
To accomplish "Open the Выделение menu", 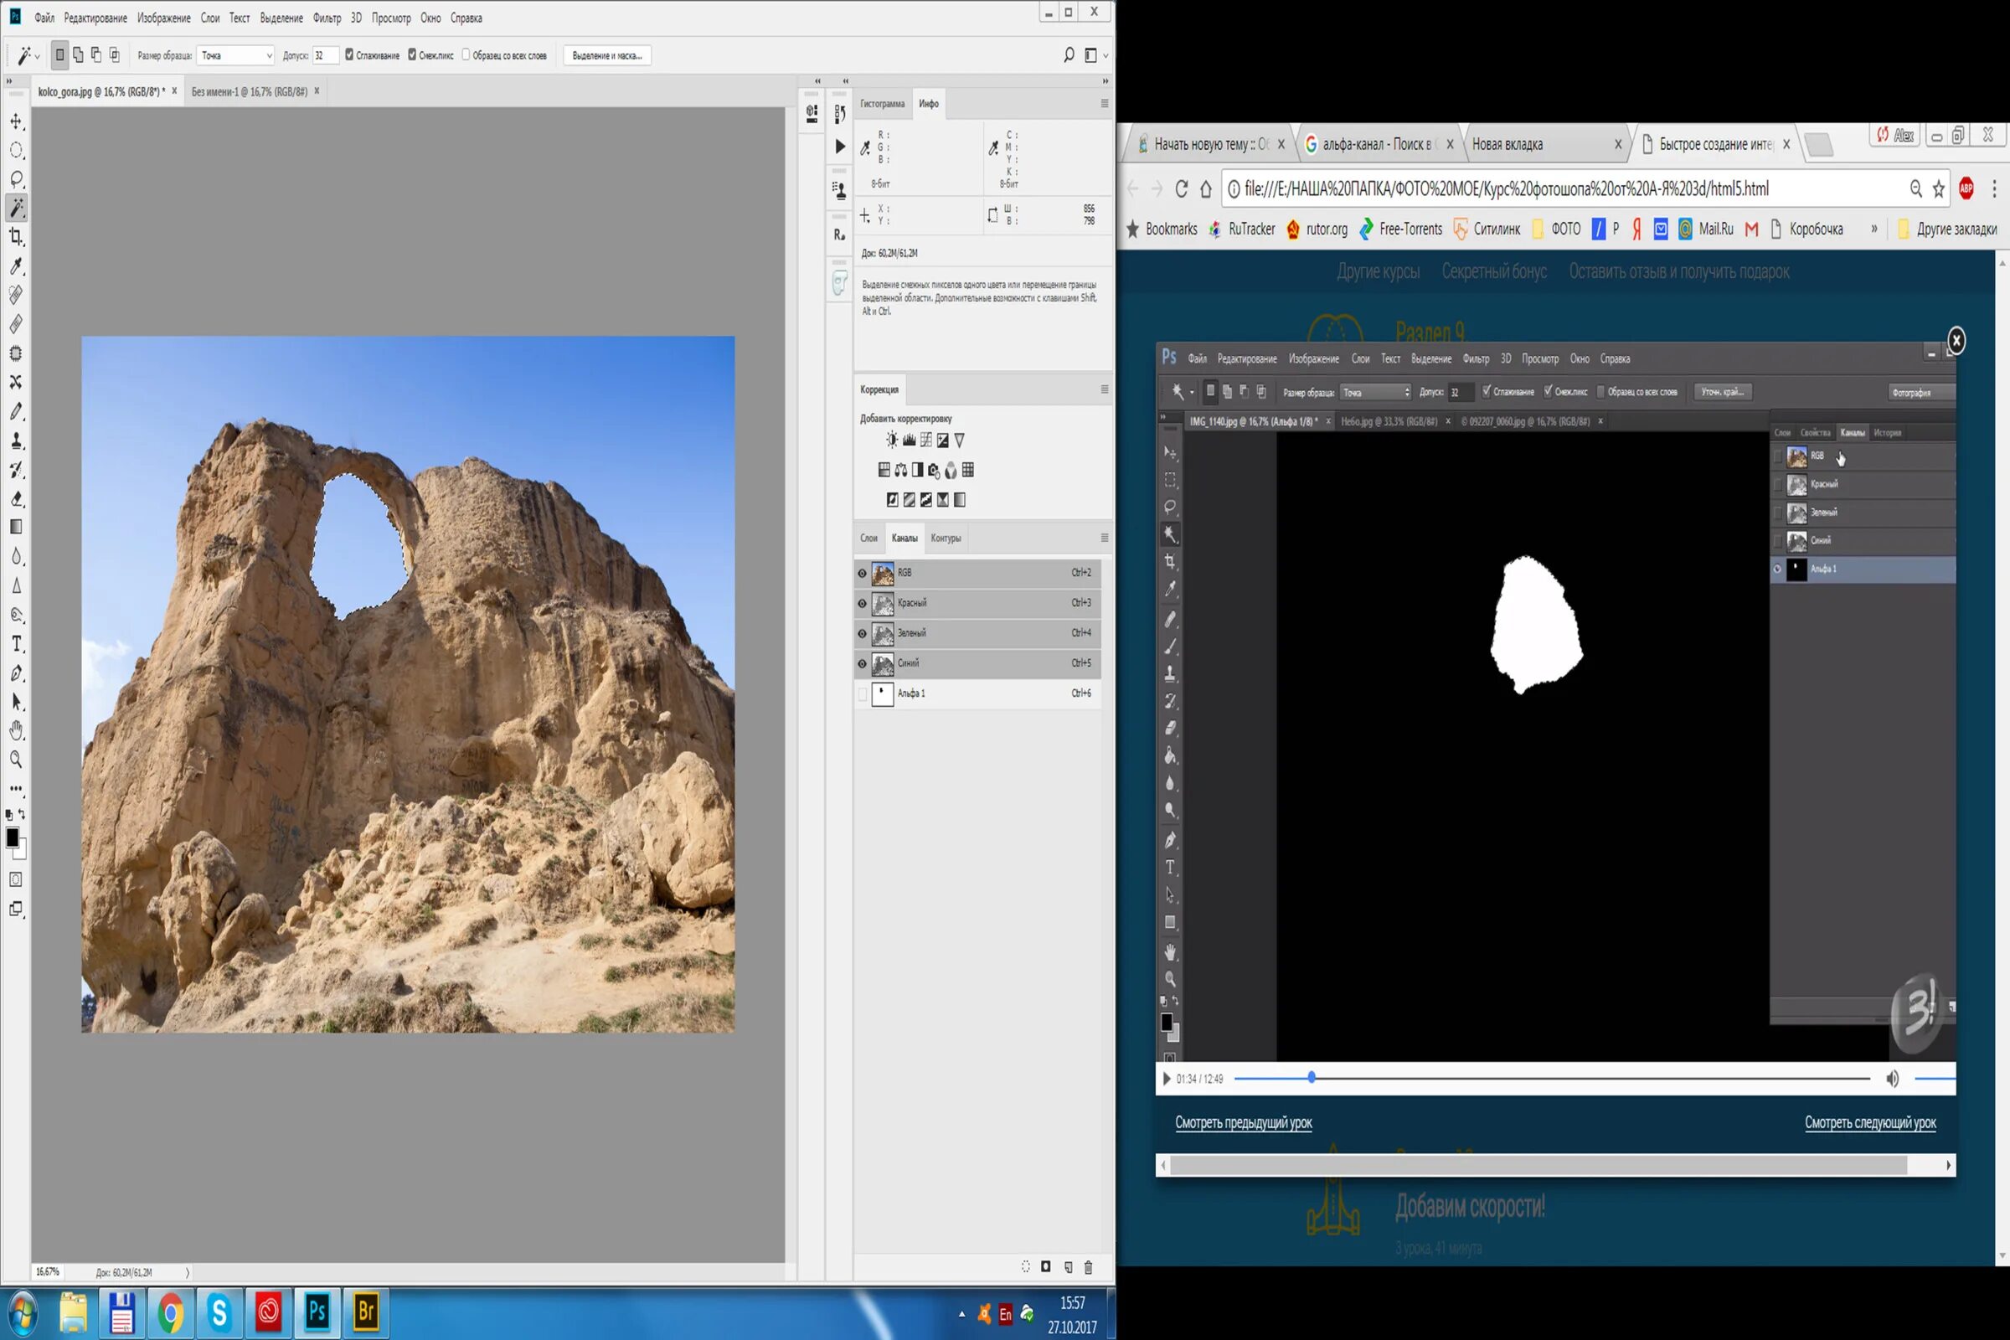I will tap(281, 18).
